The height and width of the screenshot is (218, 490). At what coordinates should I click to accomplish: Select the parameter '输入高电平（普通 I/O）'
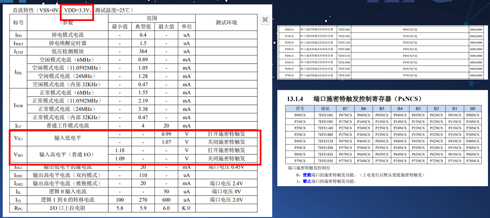click(x=68, y=154)
